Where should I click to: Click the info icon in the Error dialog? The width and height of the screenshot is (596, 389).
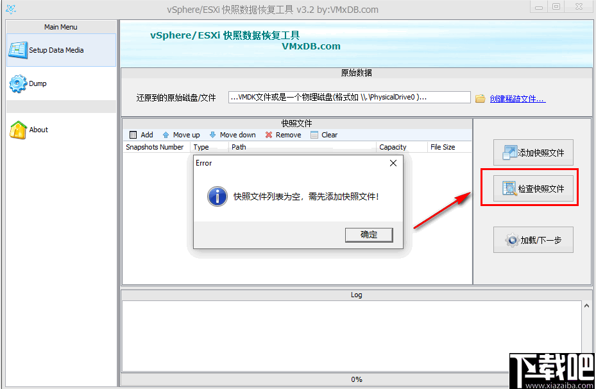click(217, 197)
